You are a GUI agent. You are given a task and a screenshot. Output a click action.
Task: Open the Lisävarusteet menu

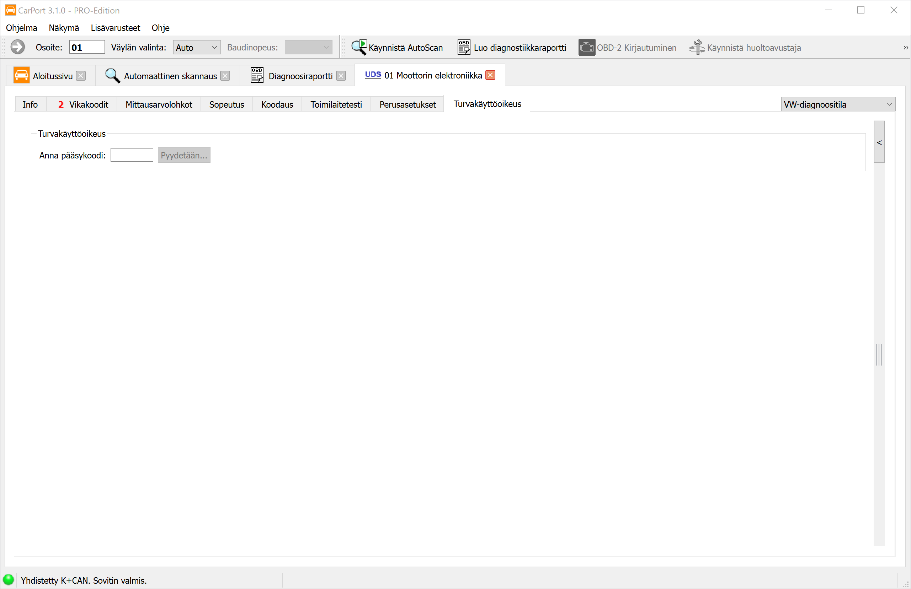point(115,28)
